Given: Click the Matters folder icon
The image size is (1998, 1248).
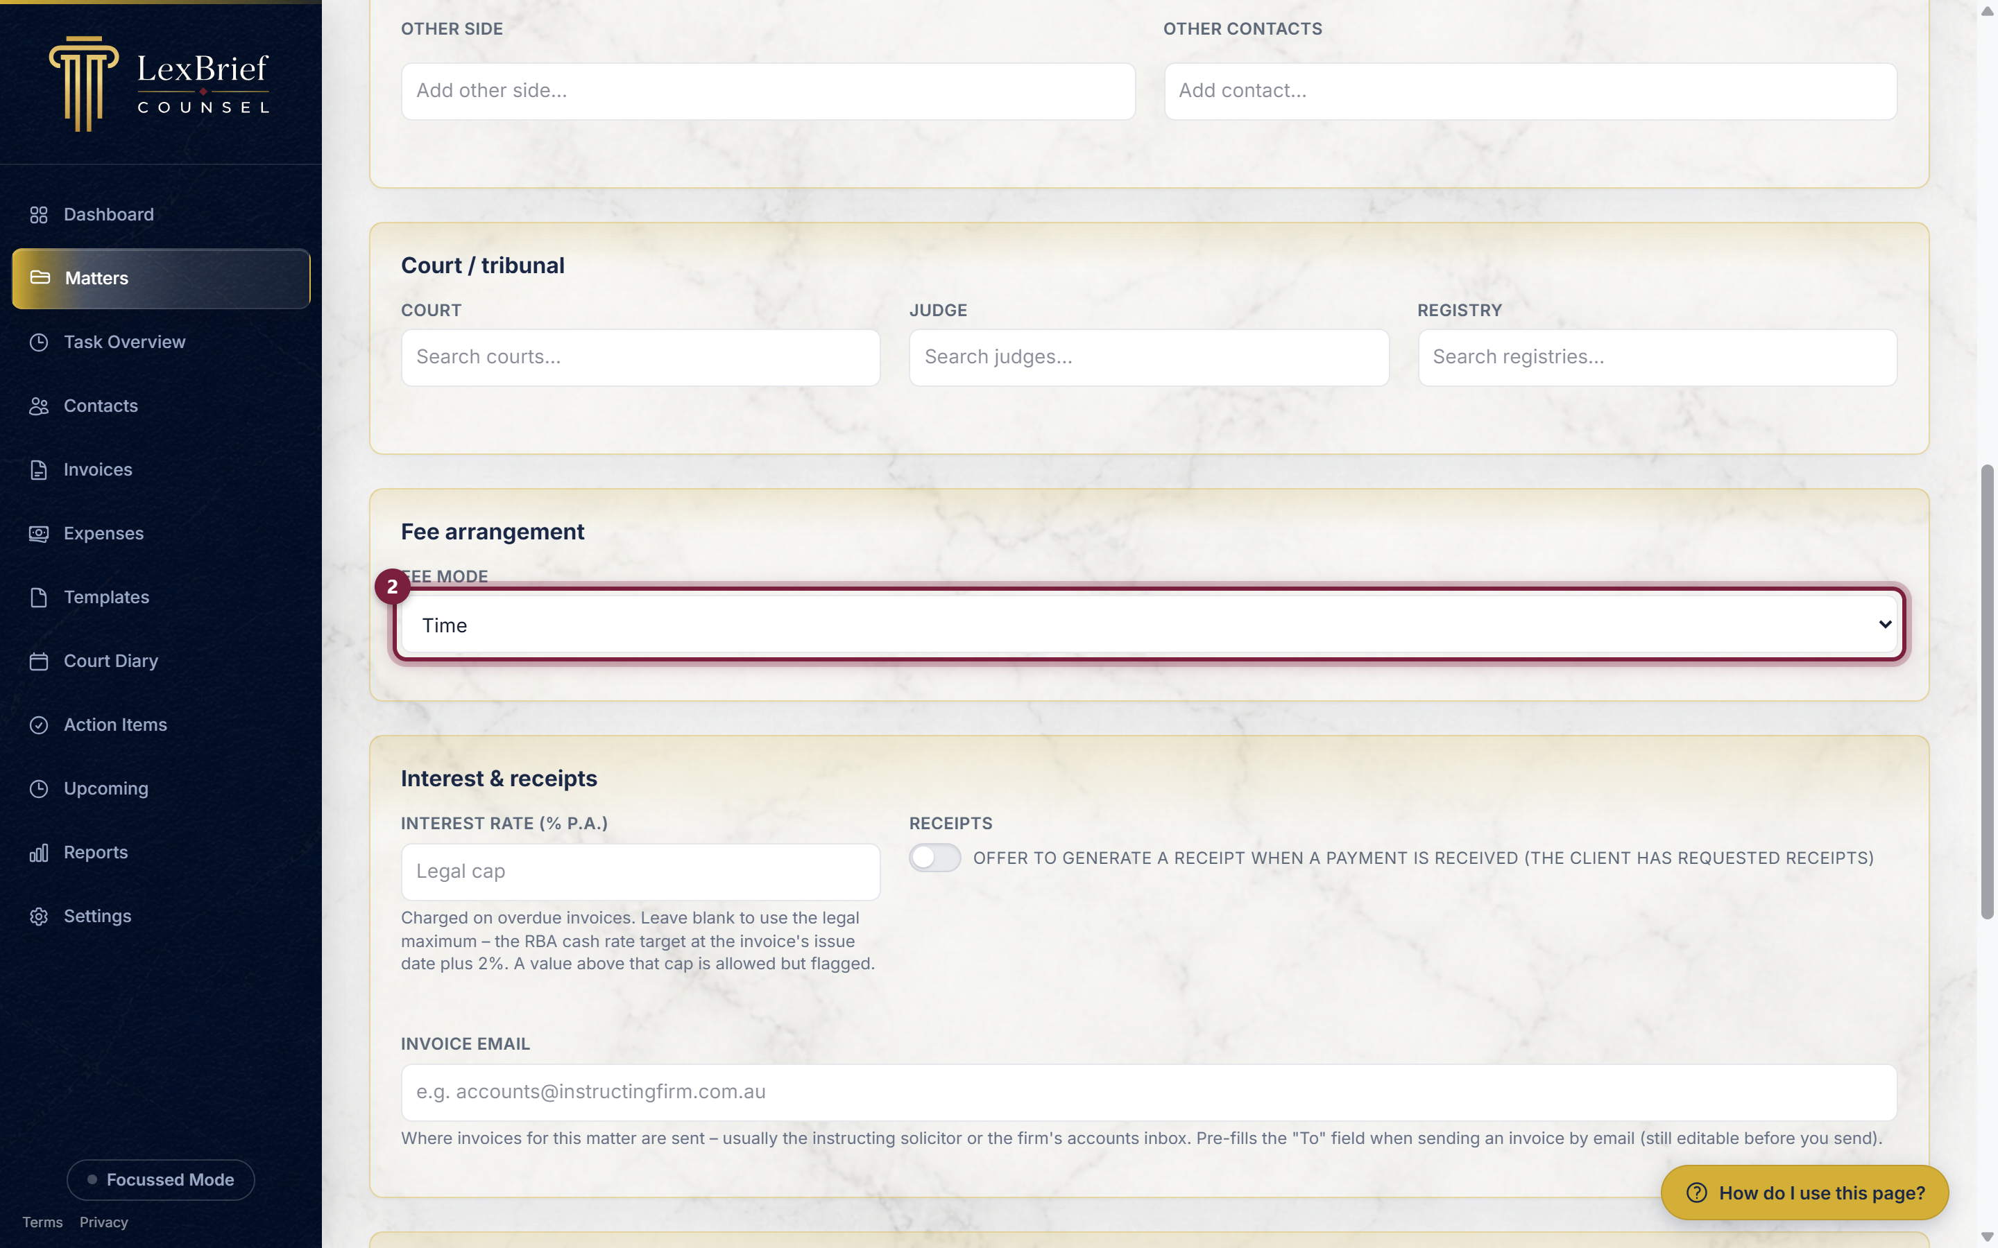Looking at the screenshot, I should click(40, 277).
